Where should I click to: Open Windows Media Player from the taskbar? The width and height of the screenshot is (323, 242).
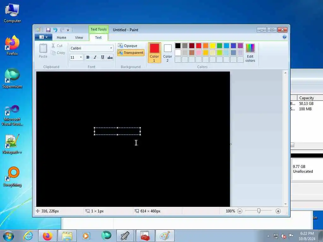(x=86, y=236)
